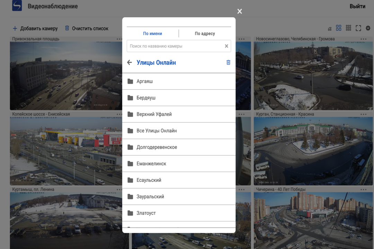Click the Улицы Онлайн heading
The height and width of the screenshot is (249, 374).
coord(156,63)
